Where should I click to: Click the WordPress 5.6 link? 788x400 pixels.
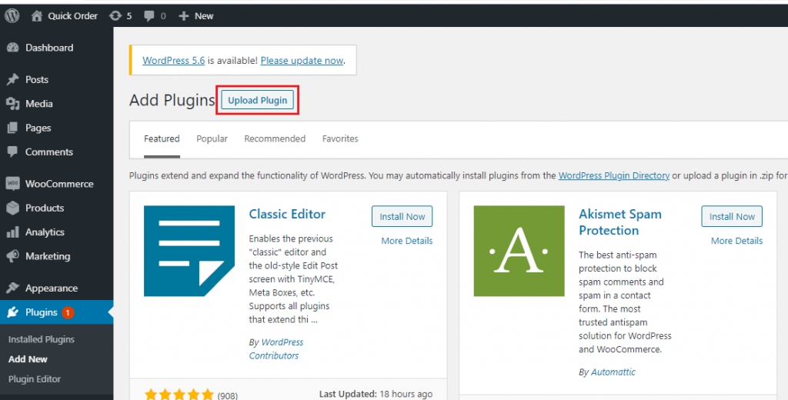[x=173, y=60]
